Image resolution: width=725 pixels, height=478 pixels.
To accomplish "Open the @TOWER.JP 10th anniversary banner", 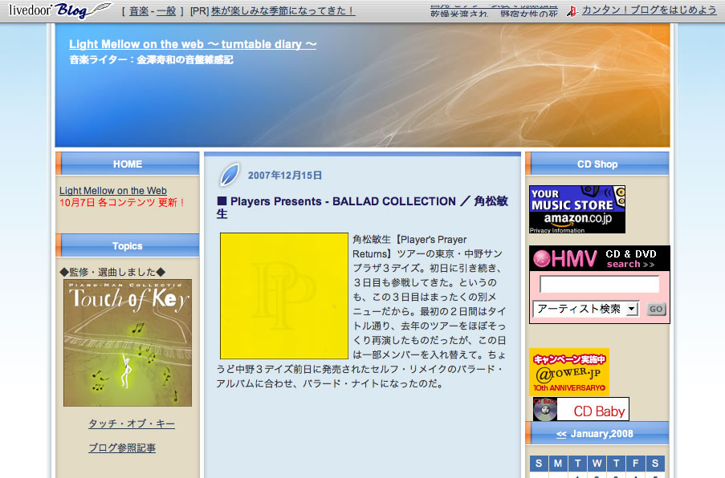I will tap(568, 371).
